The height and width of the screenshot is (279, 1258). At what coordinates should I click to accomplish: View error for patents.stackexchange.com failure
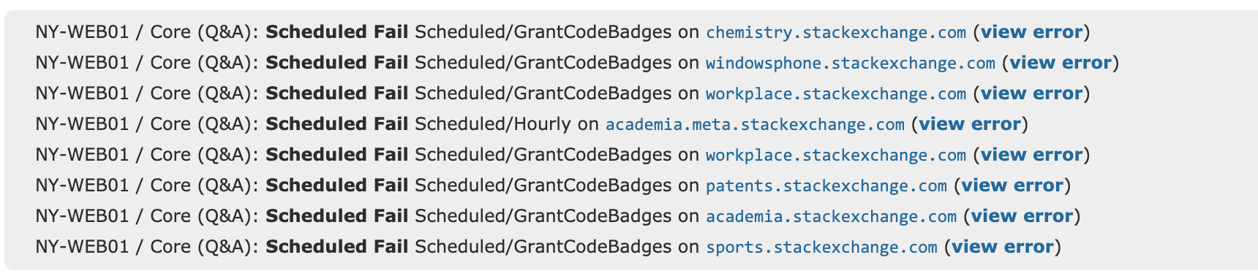(1012, 186)
